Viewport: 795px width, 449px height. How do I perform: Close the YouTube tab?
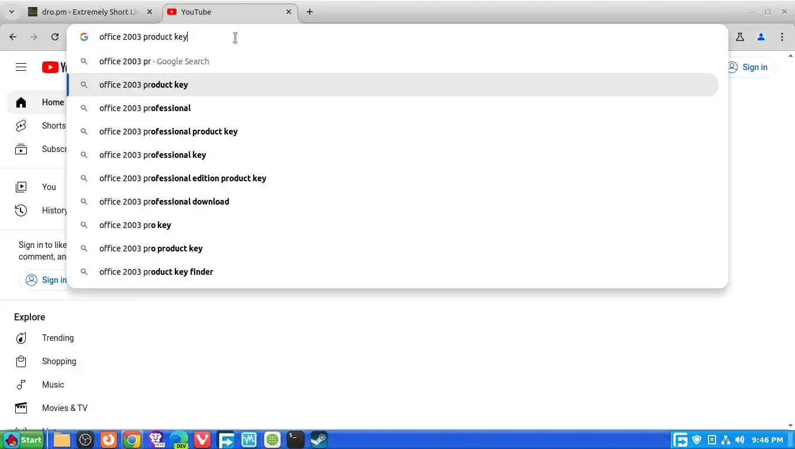[289, 12]
